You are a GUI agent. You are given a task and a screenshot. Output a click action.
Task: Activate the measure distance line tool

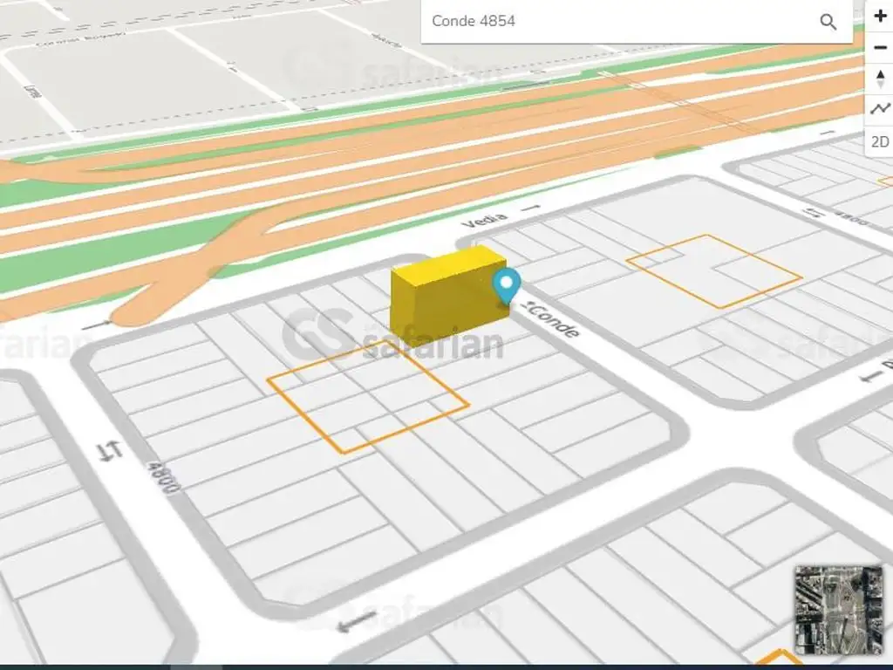pyautogui.click(x=879, y=110)
